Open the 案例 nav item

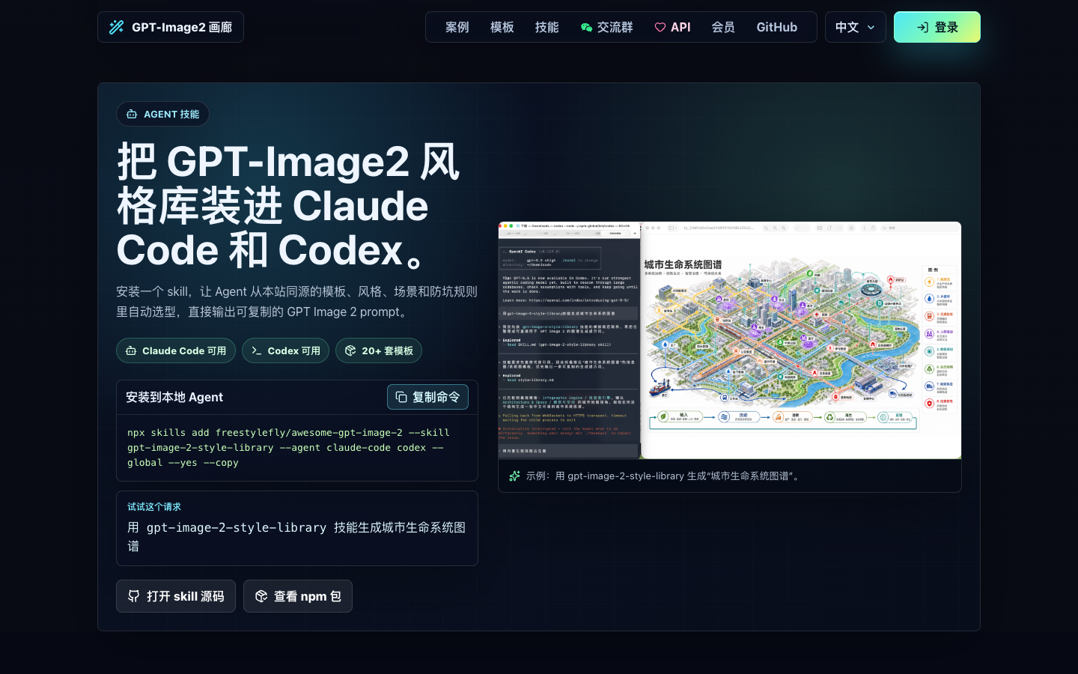pos(457,27)
